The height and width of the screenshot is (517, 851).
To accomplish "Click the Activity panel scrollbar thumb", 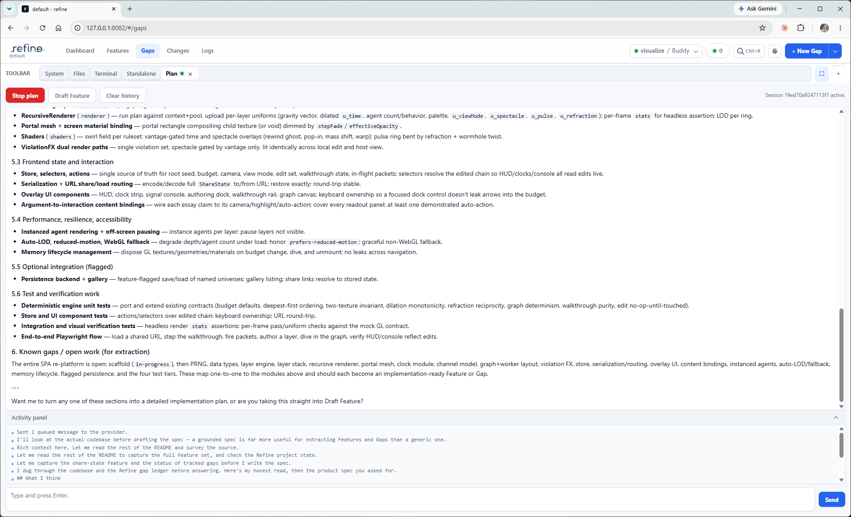I will 841,445.
